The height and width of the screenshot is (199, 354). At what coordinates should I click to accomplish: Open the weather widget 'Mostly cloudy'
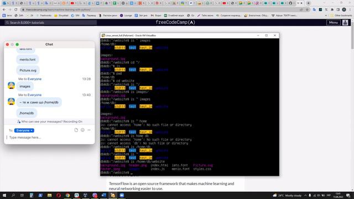pos(287,195)
